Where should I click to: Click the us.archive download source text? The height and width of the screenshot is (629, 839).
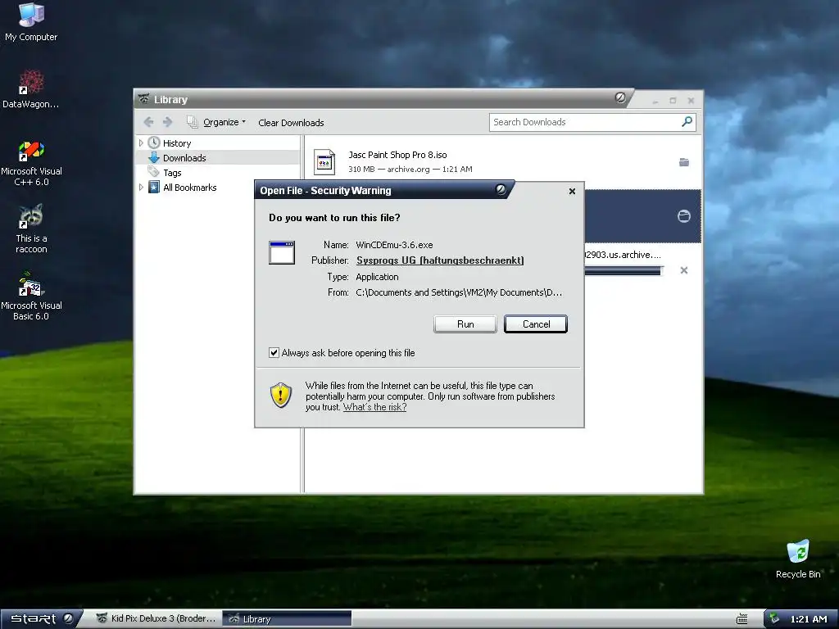point(623,255)
